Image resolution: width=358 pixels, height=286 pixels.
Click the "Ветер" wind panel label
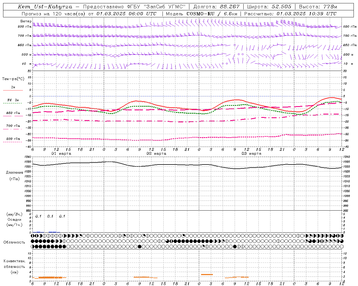pyautogui.click(x=26, y=21)
